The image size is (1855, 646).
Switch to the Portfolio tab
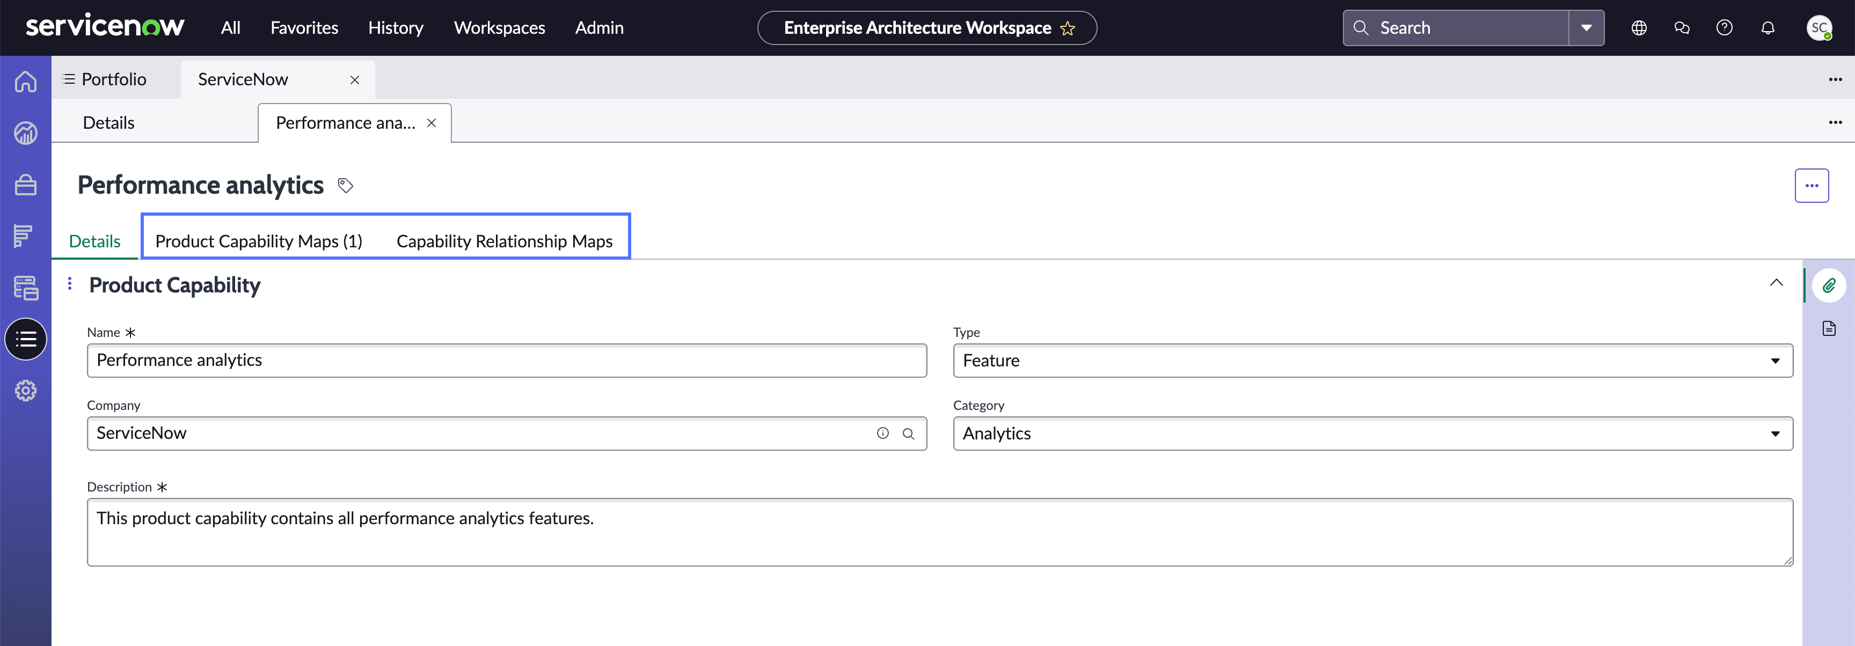(x=114, y=79)
